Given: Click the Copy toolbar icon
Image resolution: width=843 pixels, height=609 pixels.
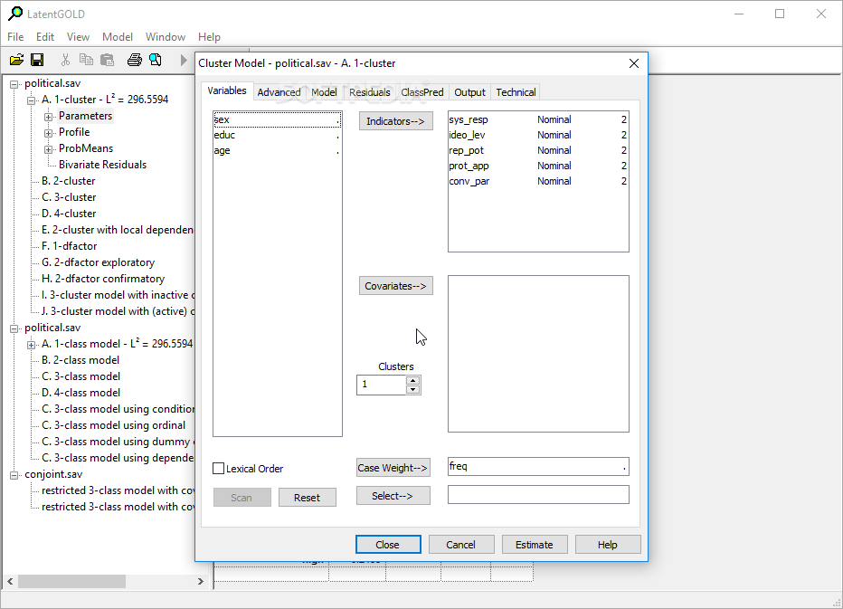Looking at the screenshot, I should point(86,60).
